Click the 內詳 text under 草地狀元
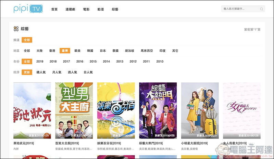The image size is (274, 159). coord(16,149)
